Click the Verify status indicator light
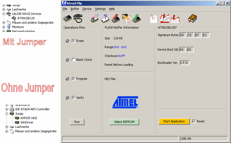This screenshot has width=231, height=143. [x=67, y=98]
